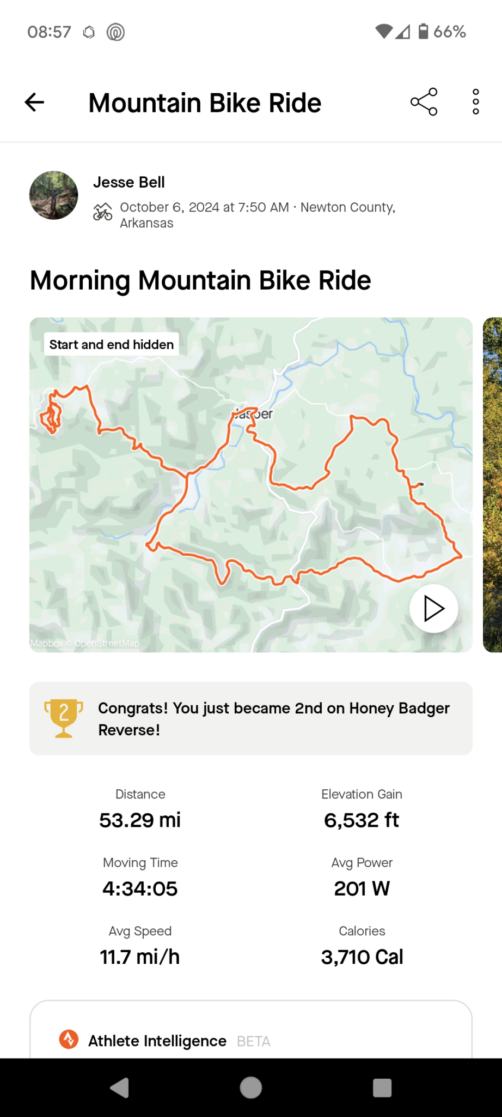This screenshot has height=1117, width=502.
Task: Tap the back arrow icon
Action: point(34,102)
